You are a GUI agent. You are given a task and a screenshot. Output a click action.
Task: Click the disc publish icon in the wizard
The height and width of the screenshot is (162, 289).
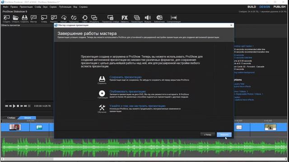point(102,93)
